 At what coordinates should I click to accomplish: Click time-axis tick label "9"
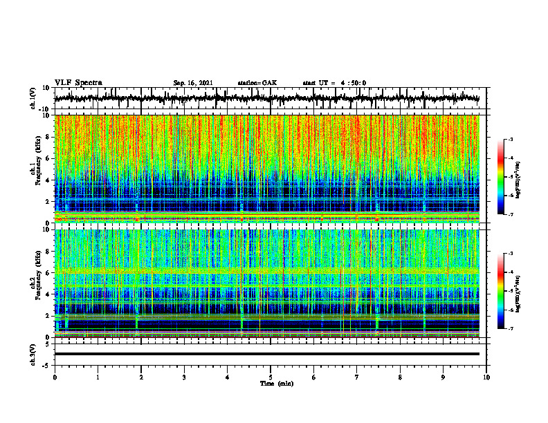[443, 377]
